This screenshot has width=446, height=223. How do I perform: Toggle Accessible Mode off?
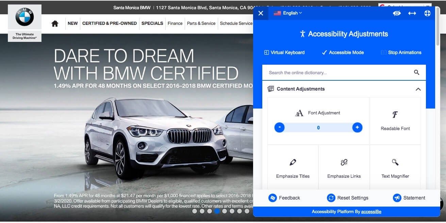point(343,52)
